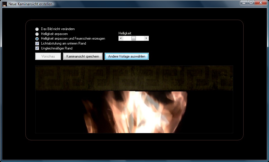Screen dimensions: 269x162
Task: Click the right arrow of Helligkeit scrollbar
Action: pyautogui.click(x=146, y=38)
